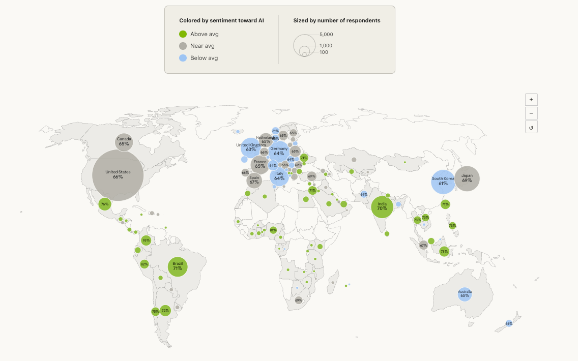Image resolution: width=578 pixels, height=361 pixels.
Task: Select the 81% bubble on Nigeria
Action: click(273, 230)
